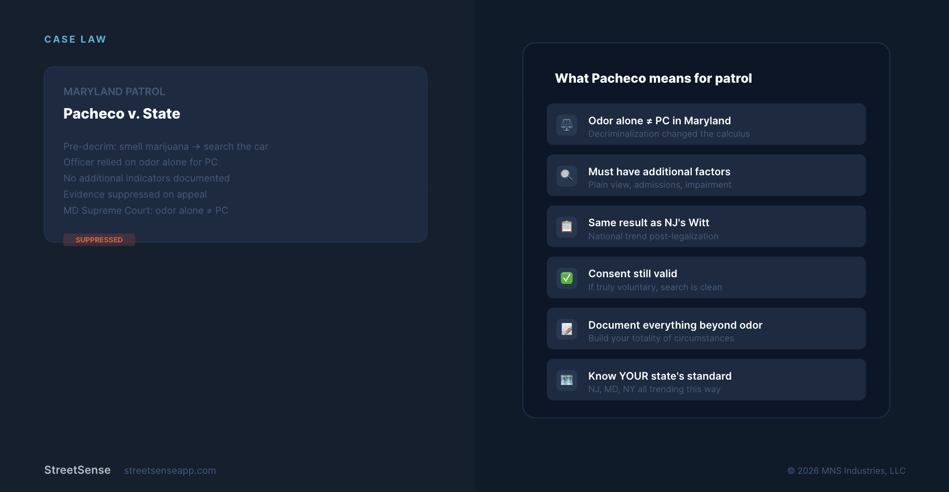Viewport: 949px width, 492px height.
Task: Click the map icon beside Know YOUR state's standard
Action: click(x=566, y=380)
